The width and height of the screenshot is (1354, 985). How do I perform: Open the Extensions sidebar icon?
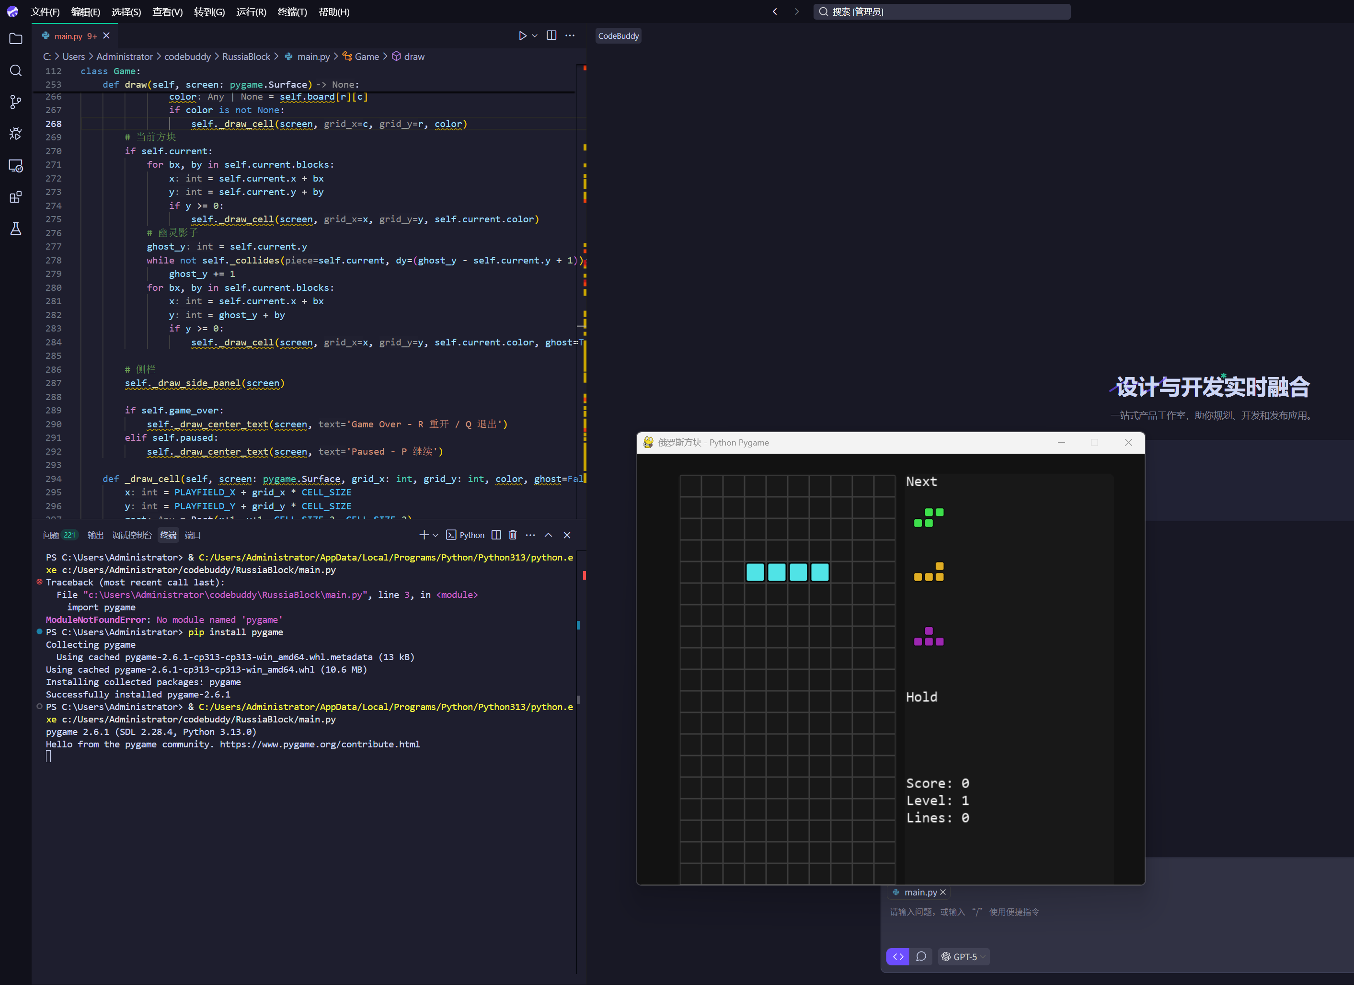16,197
